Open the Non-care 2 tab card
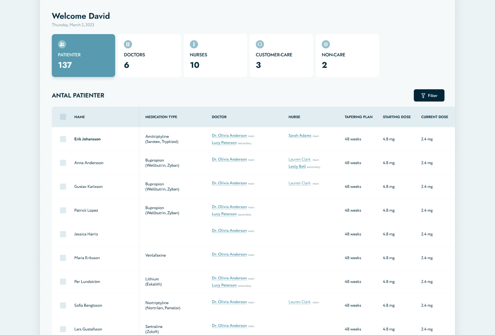 [348, 55]
